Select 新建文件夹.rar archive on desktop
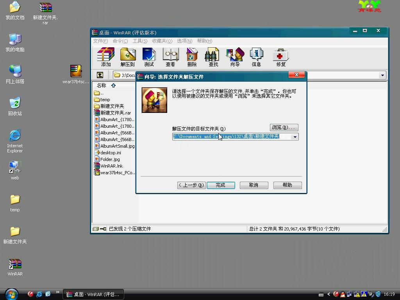400x300 pixels. [45, 13]
